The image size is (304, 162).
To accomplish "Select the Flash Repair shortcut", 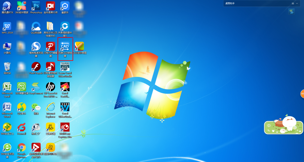I will tap(36, 67).
